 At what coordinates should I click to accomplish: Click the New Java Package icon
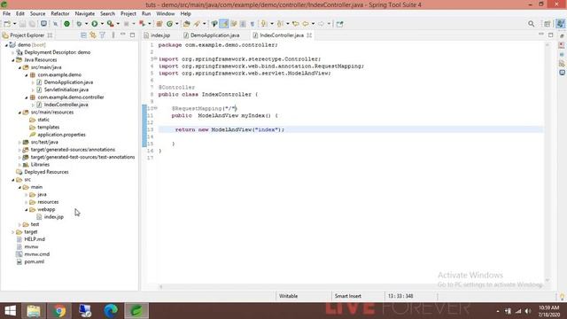(x=159, y=24)
